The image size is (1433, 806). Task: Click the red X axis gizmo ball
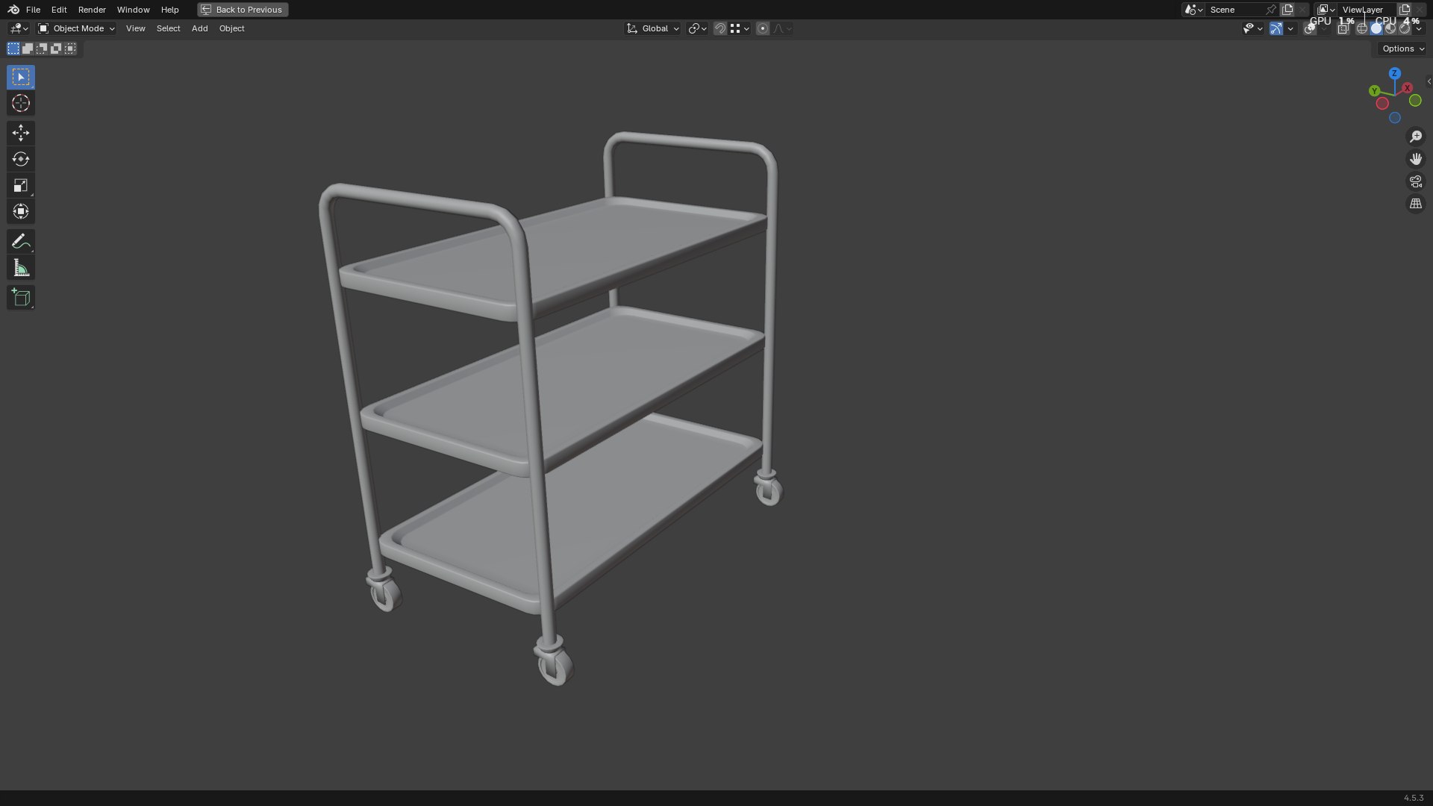pos(1408,88)
